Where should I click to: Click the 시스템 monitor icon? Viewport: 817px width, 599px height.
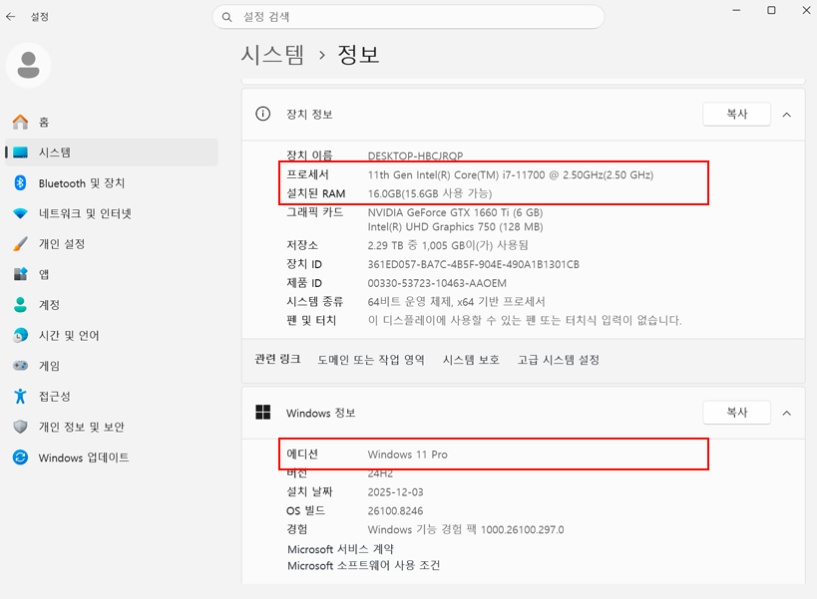pos(20,152)
